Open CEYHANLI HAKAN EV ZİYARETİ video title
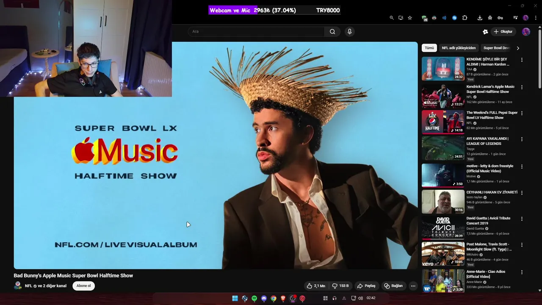542x305 pixels. coord(492,192)
